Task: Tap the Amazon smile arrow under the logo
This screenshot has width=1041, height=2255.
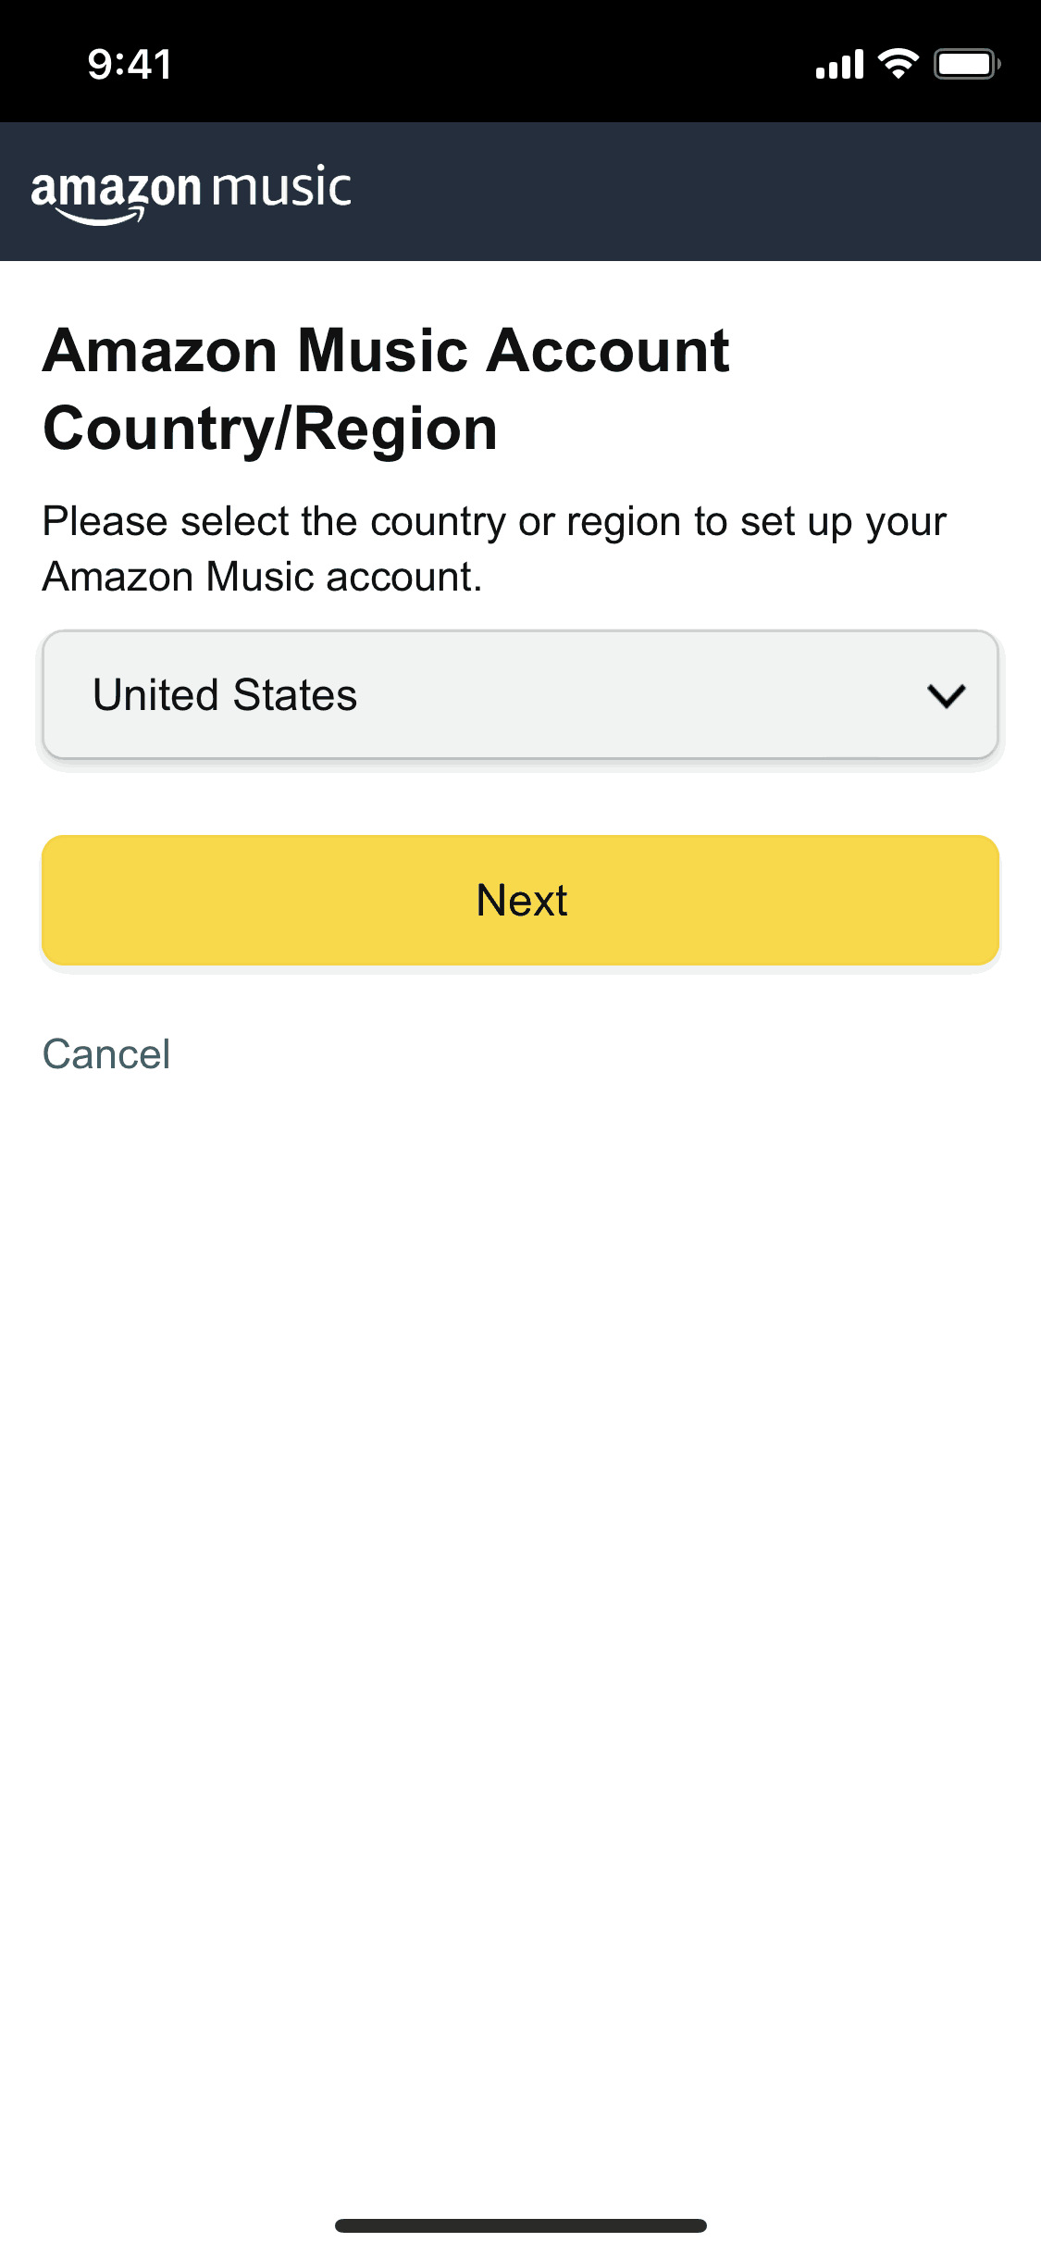Action: click(x=100, y=218)
